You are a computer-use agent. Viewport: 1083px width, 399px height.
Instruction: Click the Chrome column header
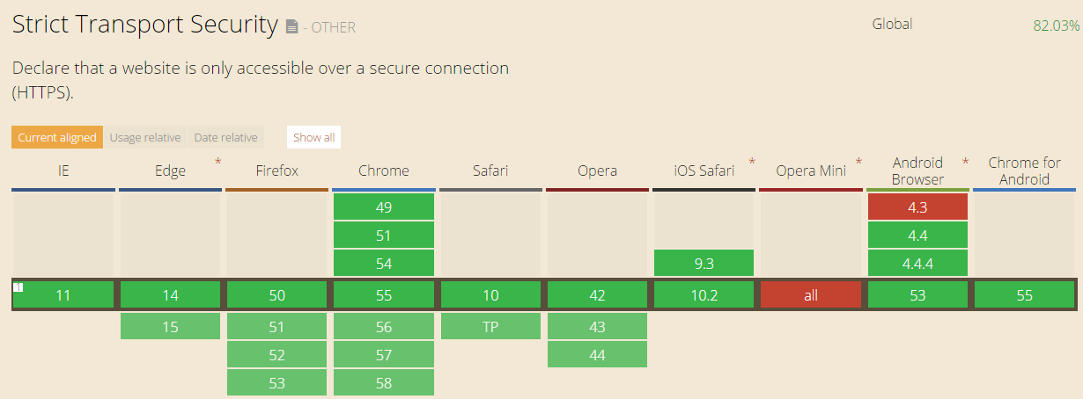pos(383,170)
